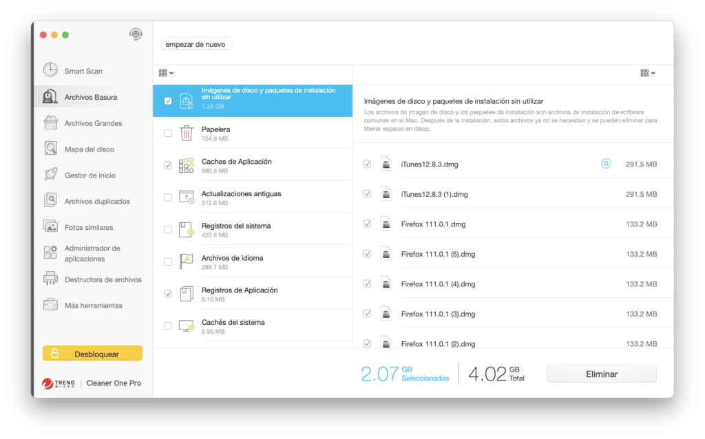The image size is (705, 439).
Task: Toggle checkbox for Firefox 111.0.1 (5).dmg
Action: tap(368, 254)
